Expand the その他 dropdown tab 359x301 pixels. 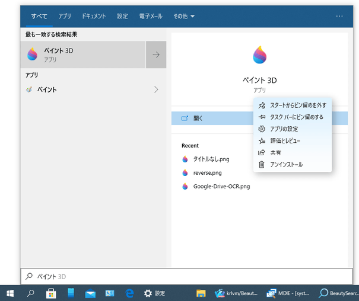[x=184, y=16]
